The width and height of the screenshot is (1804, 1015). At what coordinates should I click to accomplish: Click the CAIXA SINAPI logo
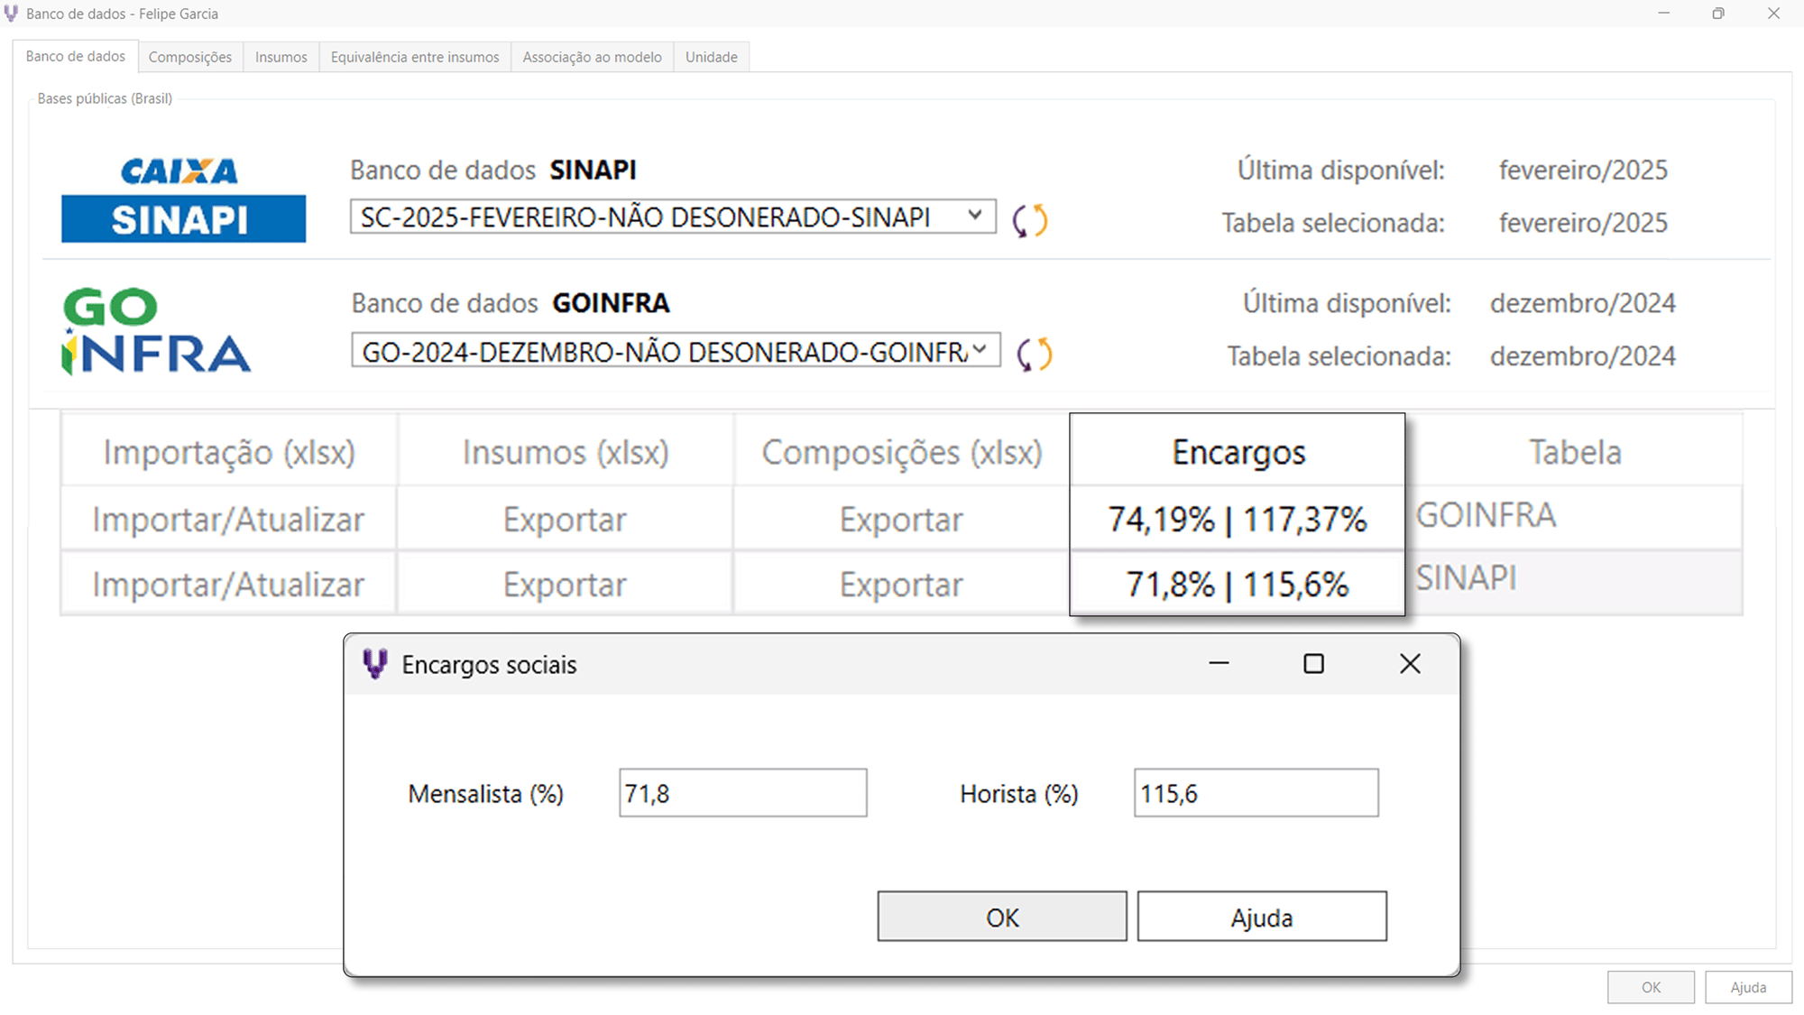point(183,199)
